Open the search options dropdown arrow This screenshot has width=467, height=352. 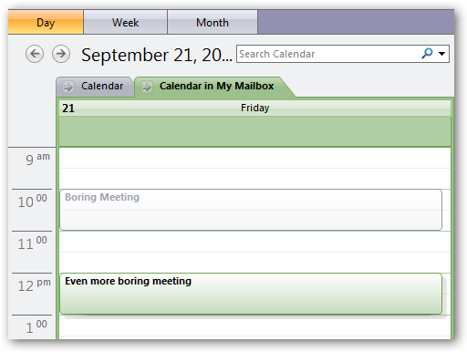(441, 54)
